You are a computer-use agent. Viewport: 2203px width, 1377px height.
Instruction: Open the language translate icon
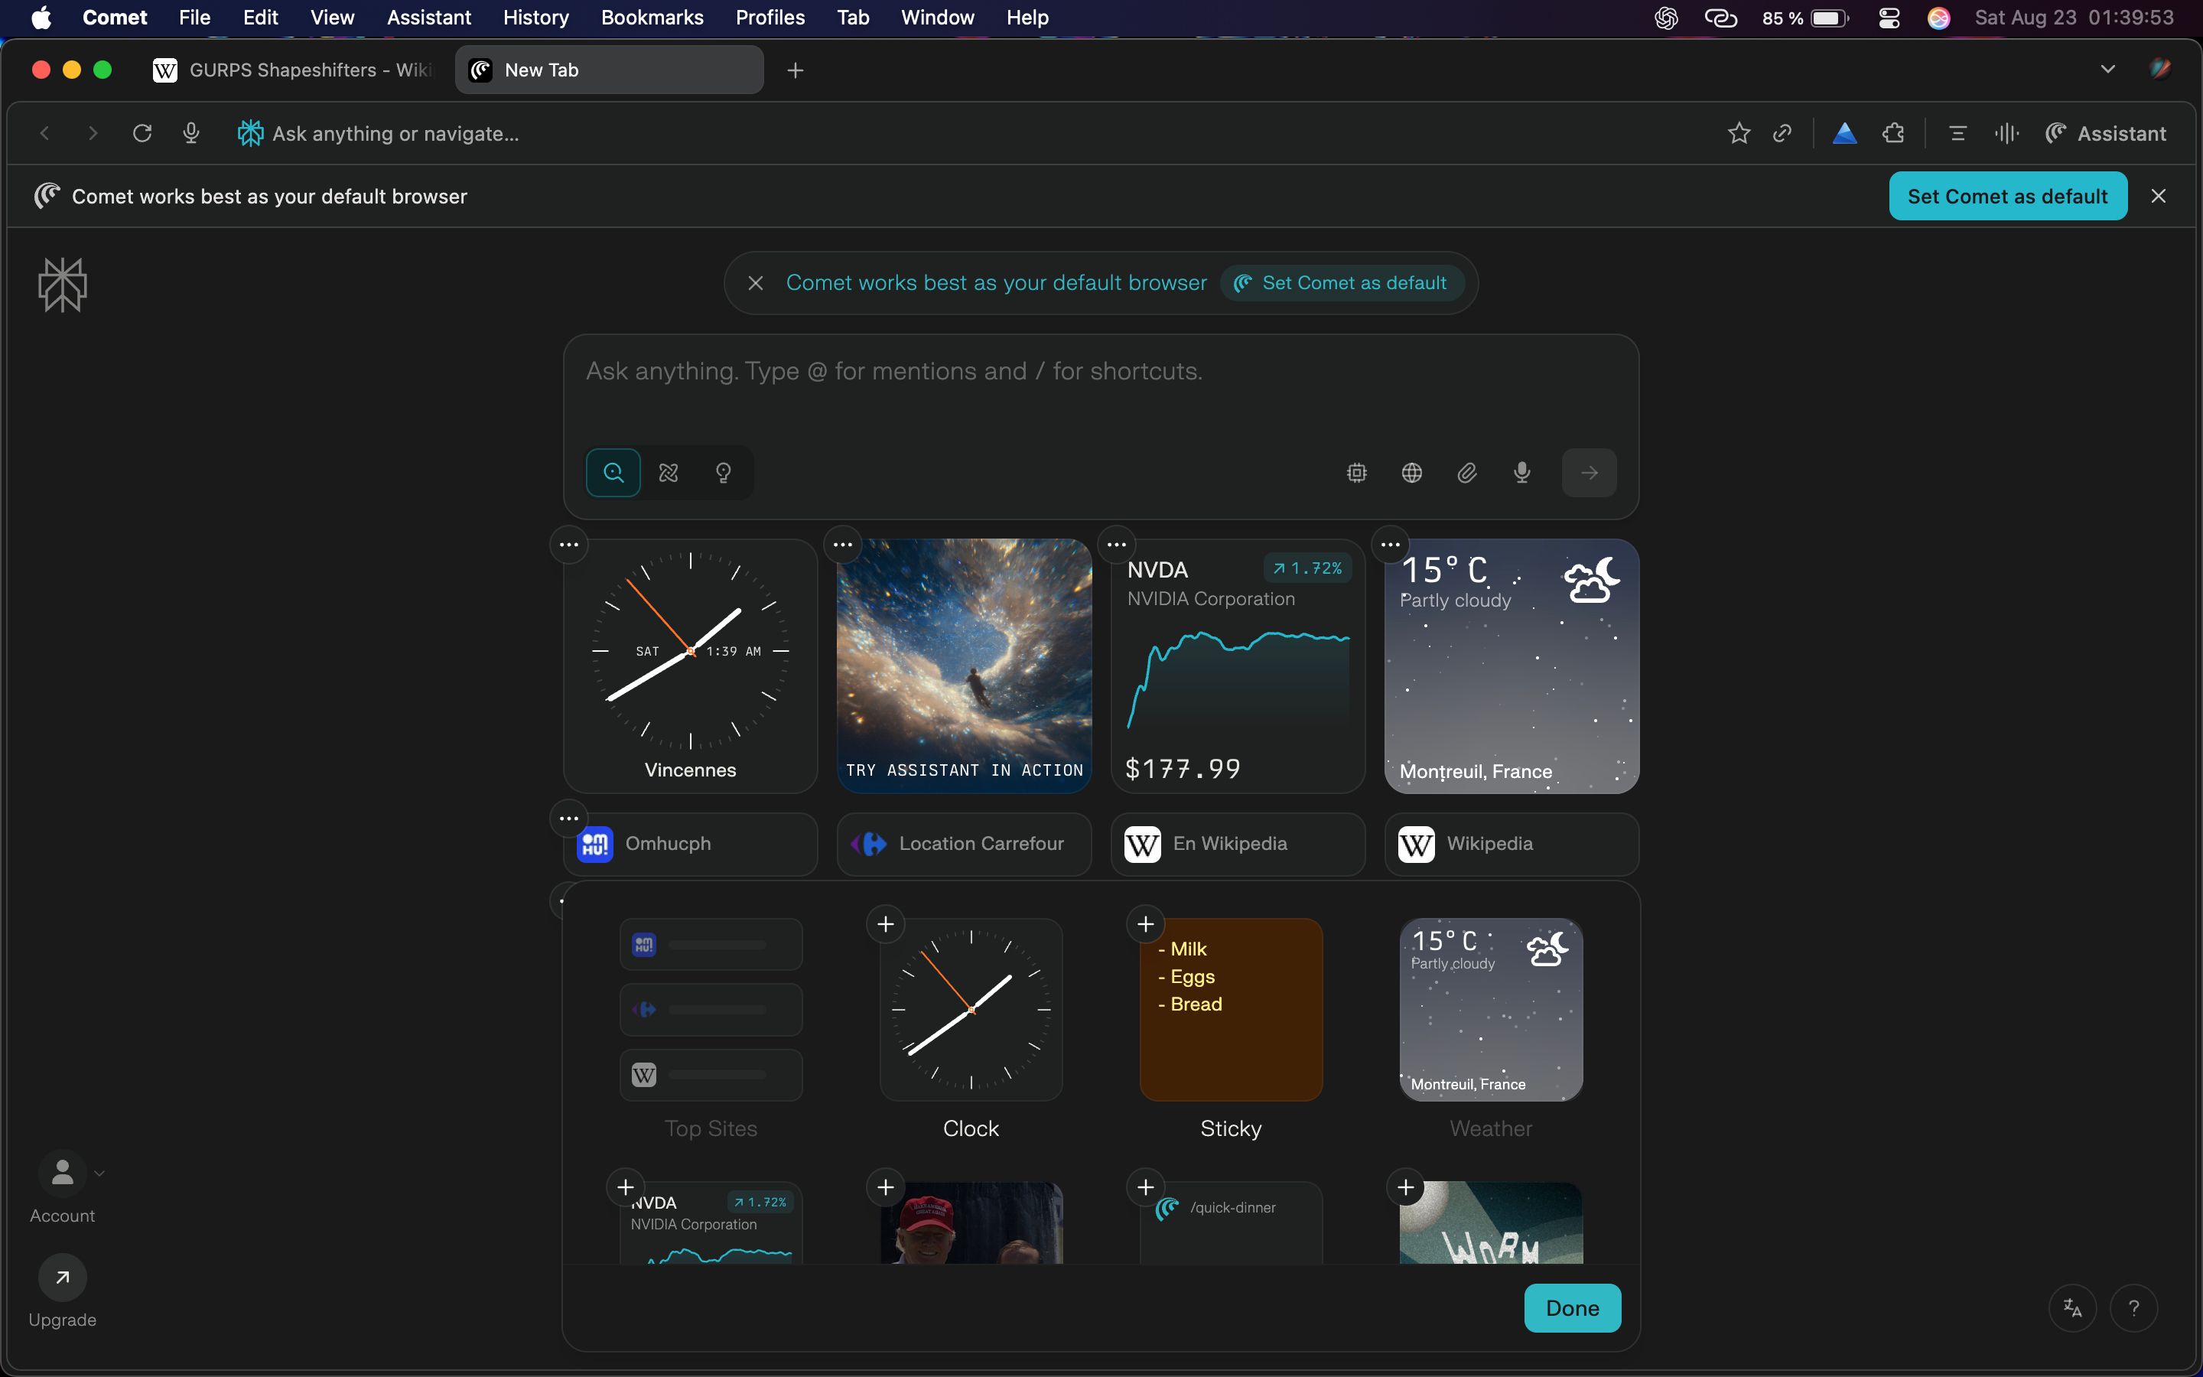[2073, 1308]
